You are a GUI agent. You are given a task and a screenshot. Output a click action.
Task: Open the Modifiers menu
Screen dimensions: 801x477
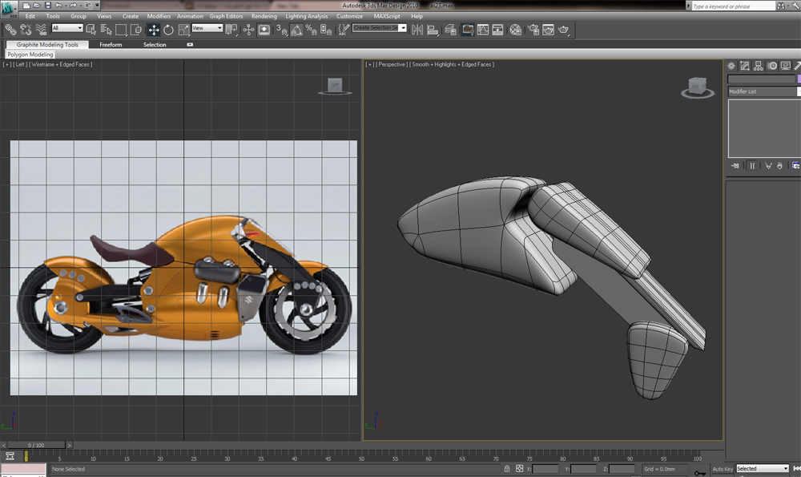(159, 16)
